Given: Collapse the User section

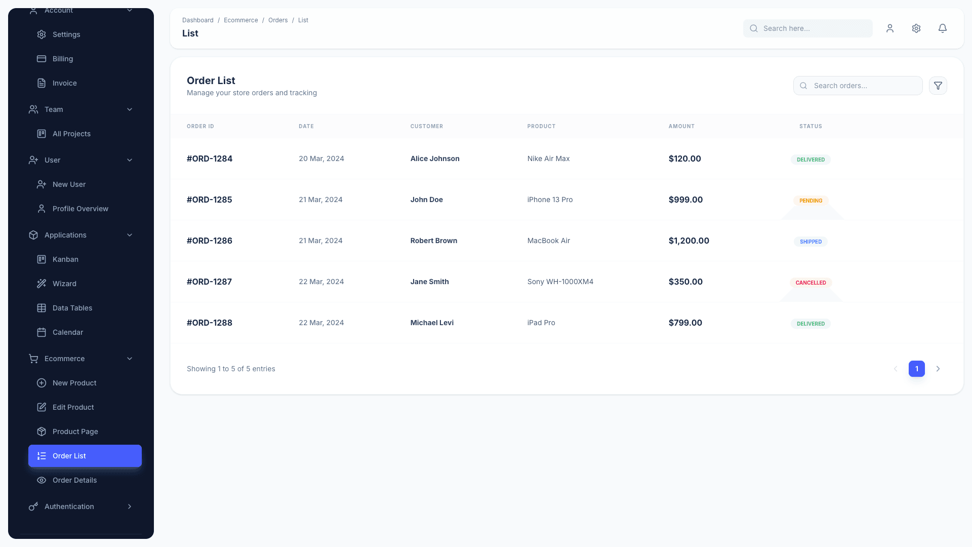Looking at the screenshot, I should pos(130,160).
